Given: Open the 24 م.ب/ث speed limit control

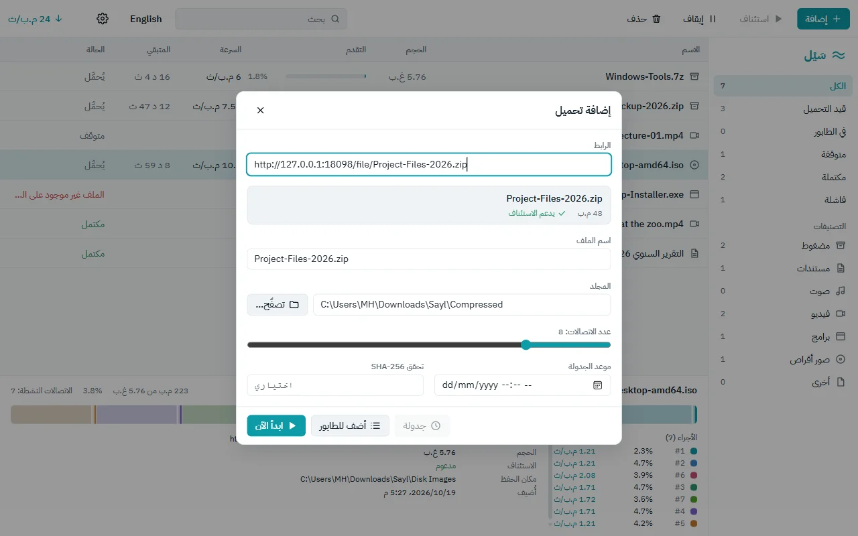Looking at the screenshot, I should [35, 19].
